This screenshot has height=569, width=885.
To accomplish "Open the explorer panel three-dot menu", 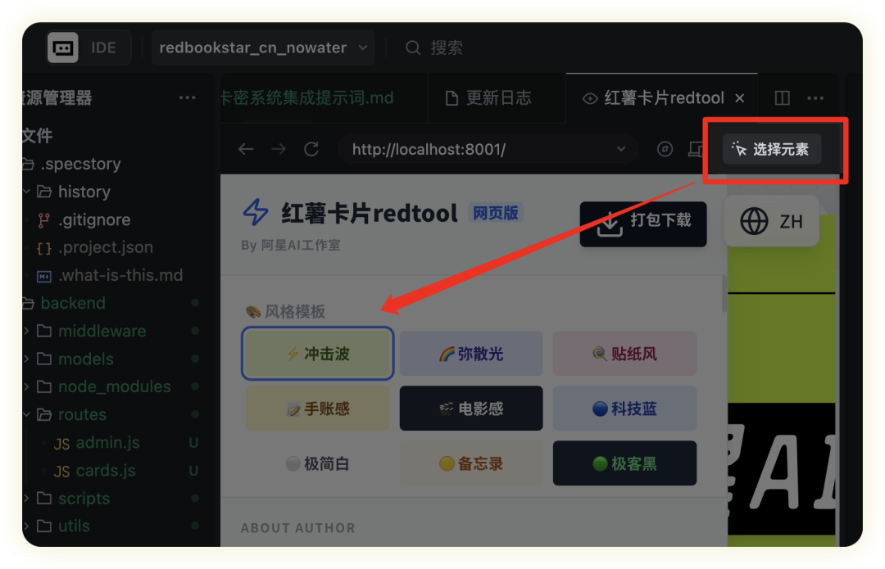I will 187,97.
